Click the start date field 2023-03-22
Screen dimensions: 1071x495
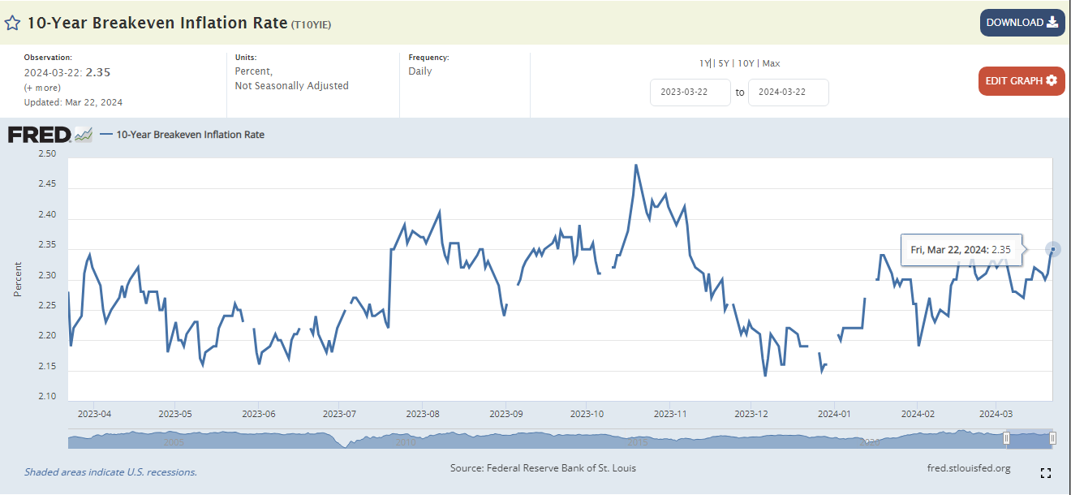[690, 93]
